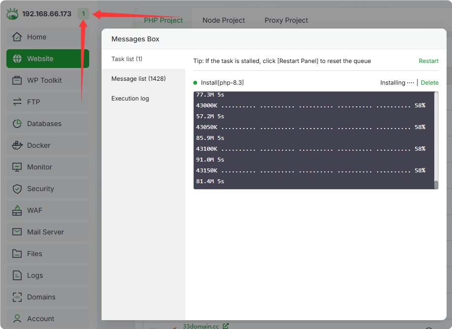Image resolution: width=452 pixels, height=329 pixels.
Task: Open the Home menu item
Action: point(48,37)
